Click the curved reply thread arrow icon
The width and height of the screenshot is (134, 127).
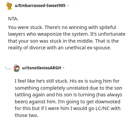pos(8,68)
